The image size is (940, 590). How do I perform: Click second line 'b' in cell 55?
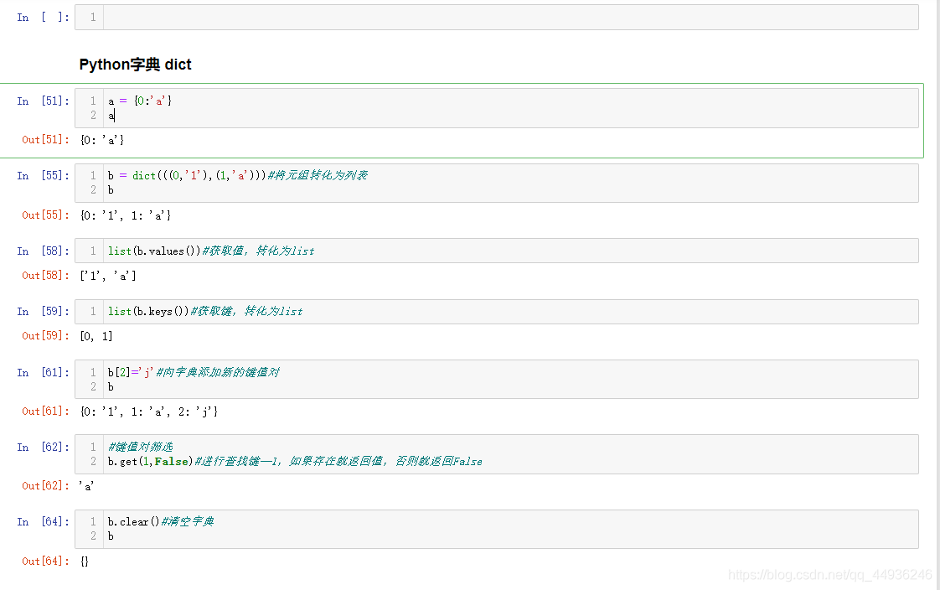(x=111, y=190)
